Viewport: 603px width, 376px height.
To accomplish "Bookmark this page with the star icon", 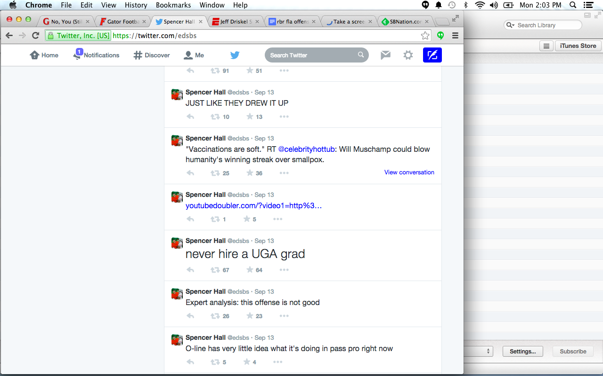I will [x=425, y=36].
